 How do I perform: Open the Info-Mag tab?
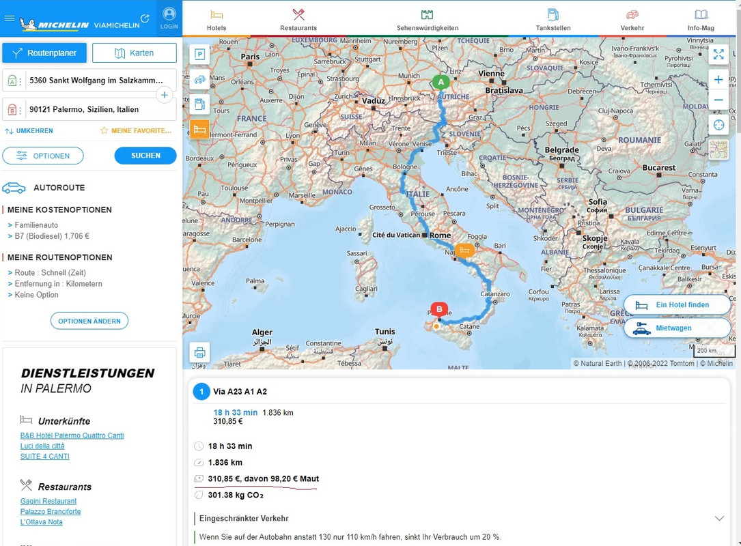pyautogui.click(x=701, y=20)
